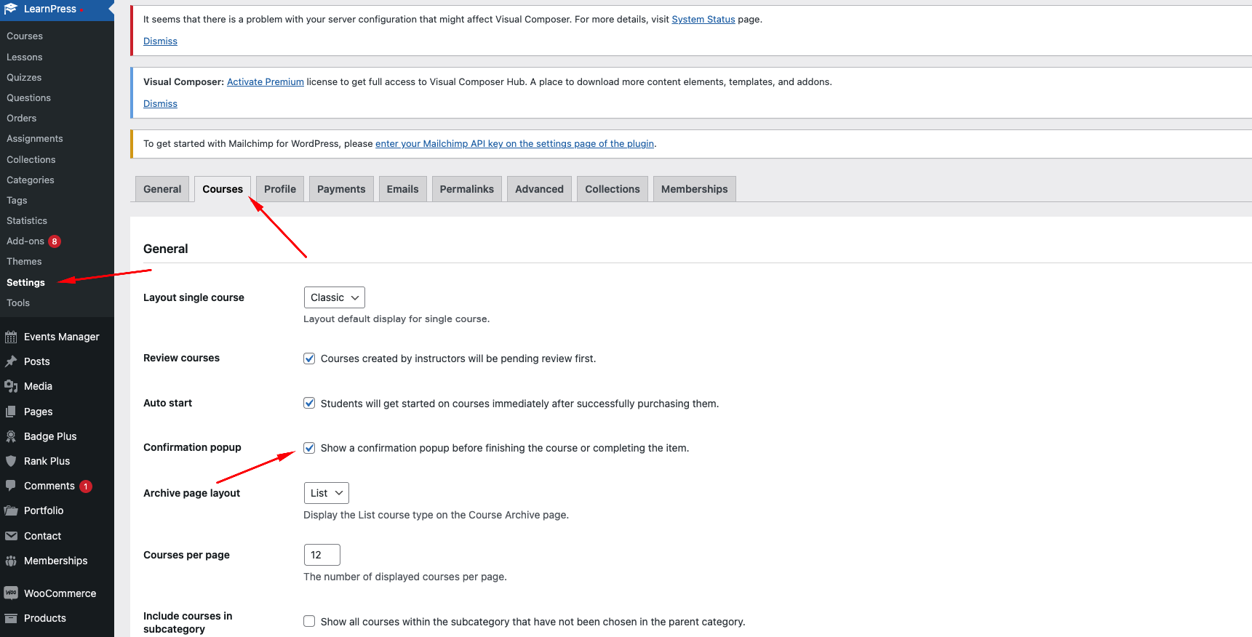Open the Layout single course dropdown
Screen dimensions: 1252x637
click(x=335, y=297)
